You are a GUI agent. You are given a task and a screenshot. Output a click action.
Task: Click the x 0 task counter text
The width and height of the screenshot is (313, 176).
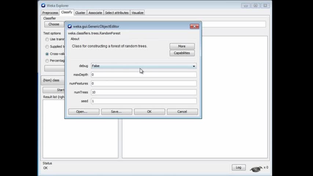point(266,168)
